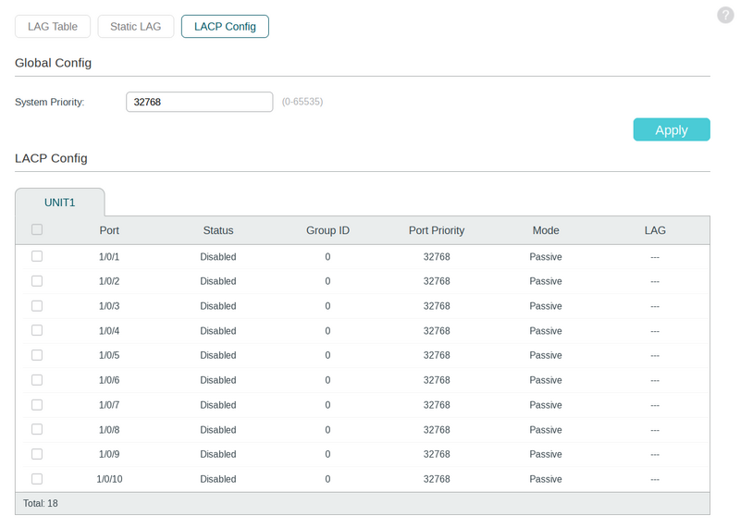The height and width of the screenshot is (528, 740).
Task: Click Group ID 0 of port 1/0/5
Action: click(327, 355)
